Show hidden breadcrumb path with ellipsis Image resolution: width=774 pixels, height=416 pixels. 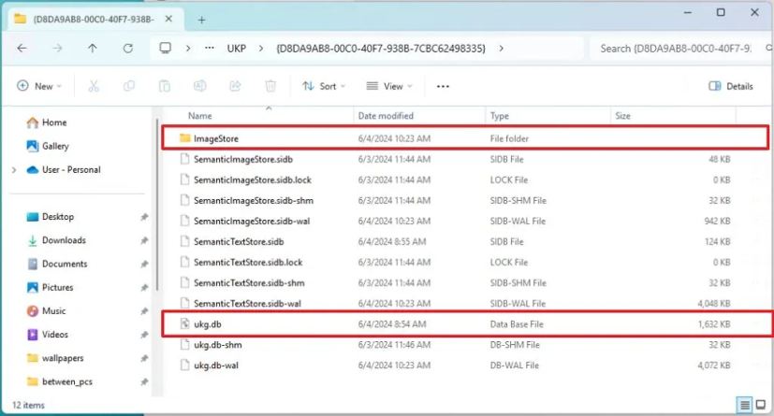210,49
